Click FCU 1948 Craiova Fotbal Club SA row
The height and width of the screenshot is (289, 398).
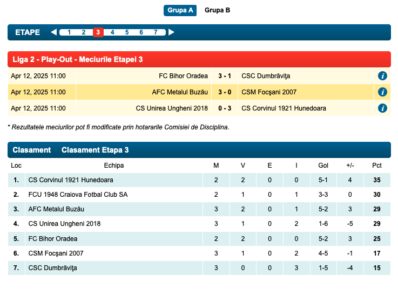click(199, 195)
